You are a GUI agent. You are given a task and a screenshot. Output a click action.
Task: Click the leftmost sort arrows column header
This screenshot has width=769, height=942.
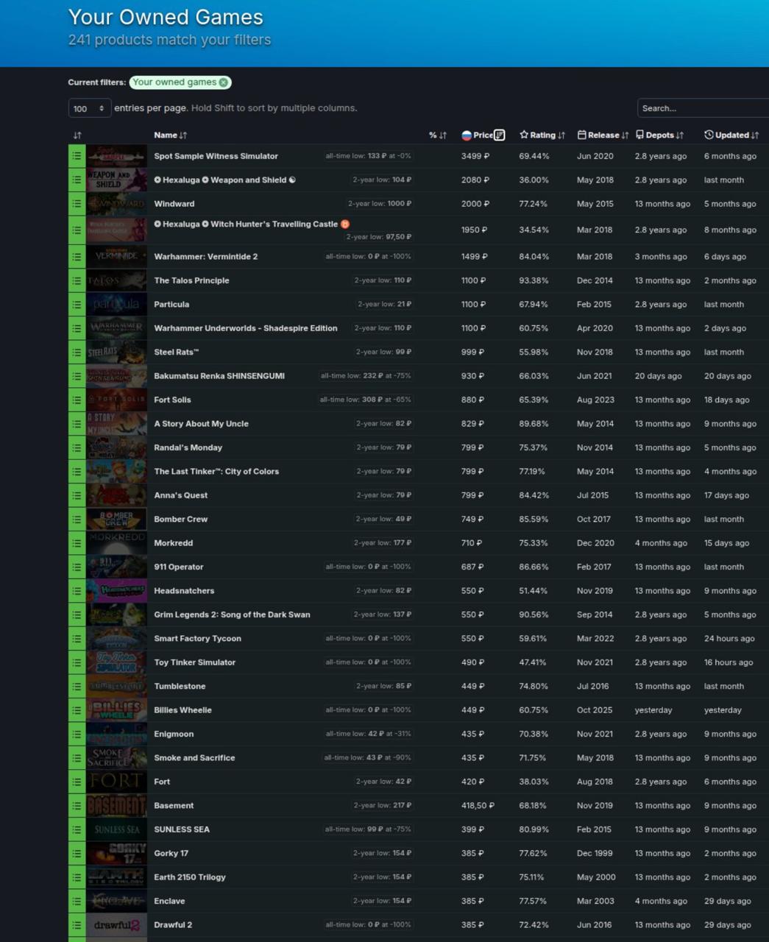coord(77,135)
